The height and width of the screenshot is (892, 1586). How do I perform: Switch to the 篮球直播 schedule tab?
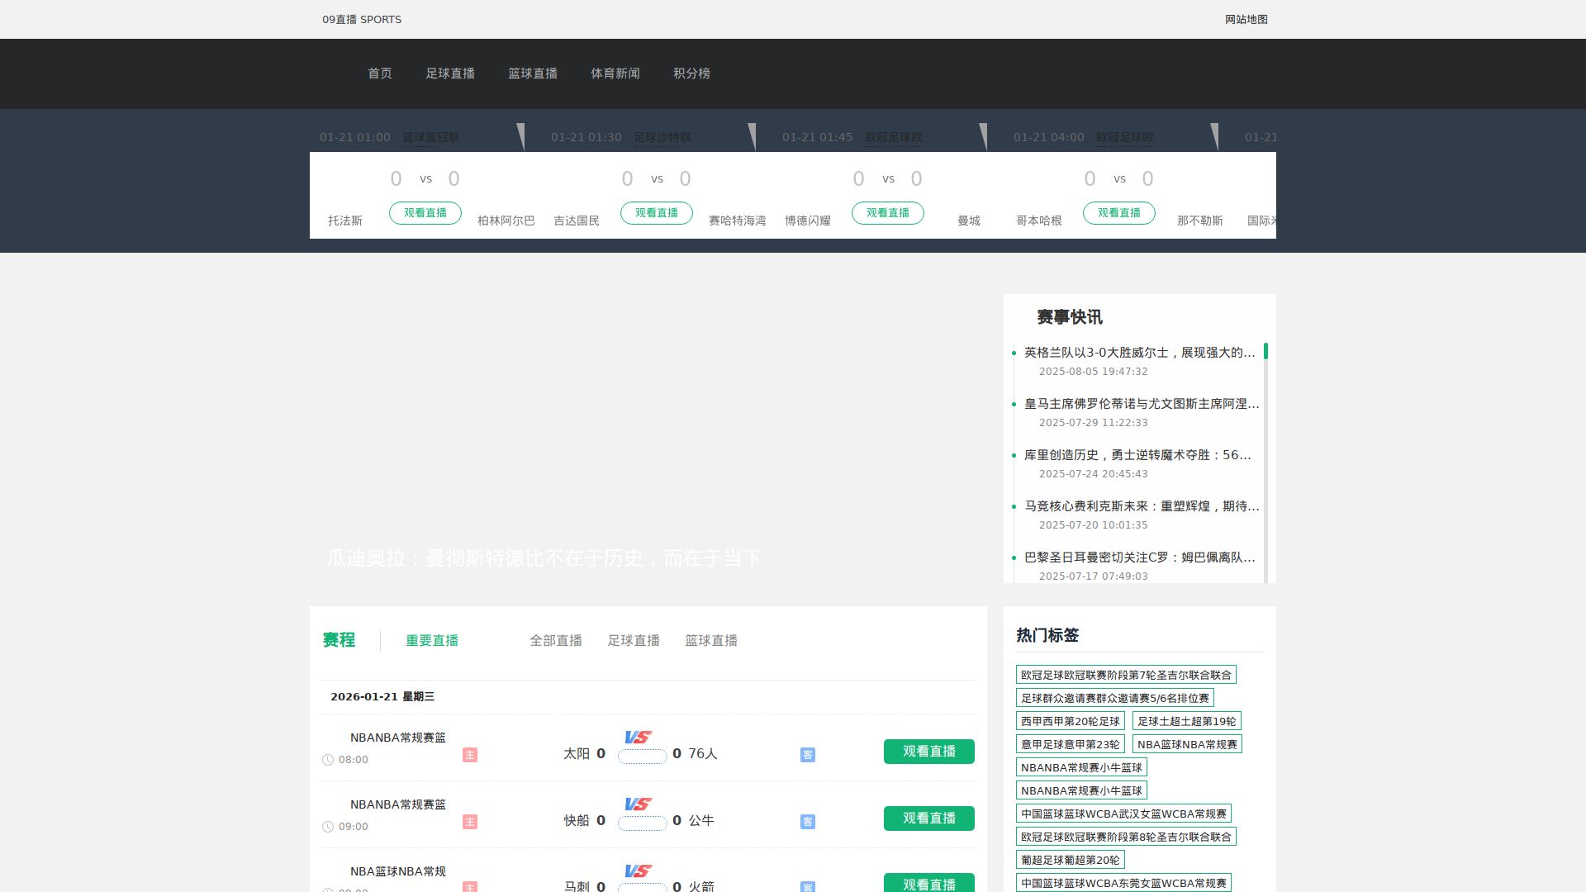(x=711, y=640)
